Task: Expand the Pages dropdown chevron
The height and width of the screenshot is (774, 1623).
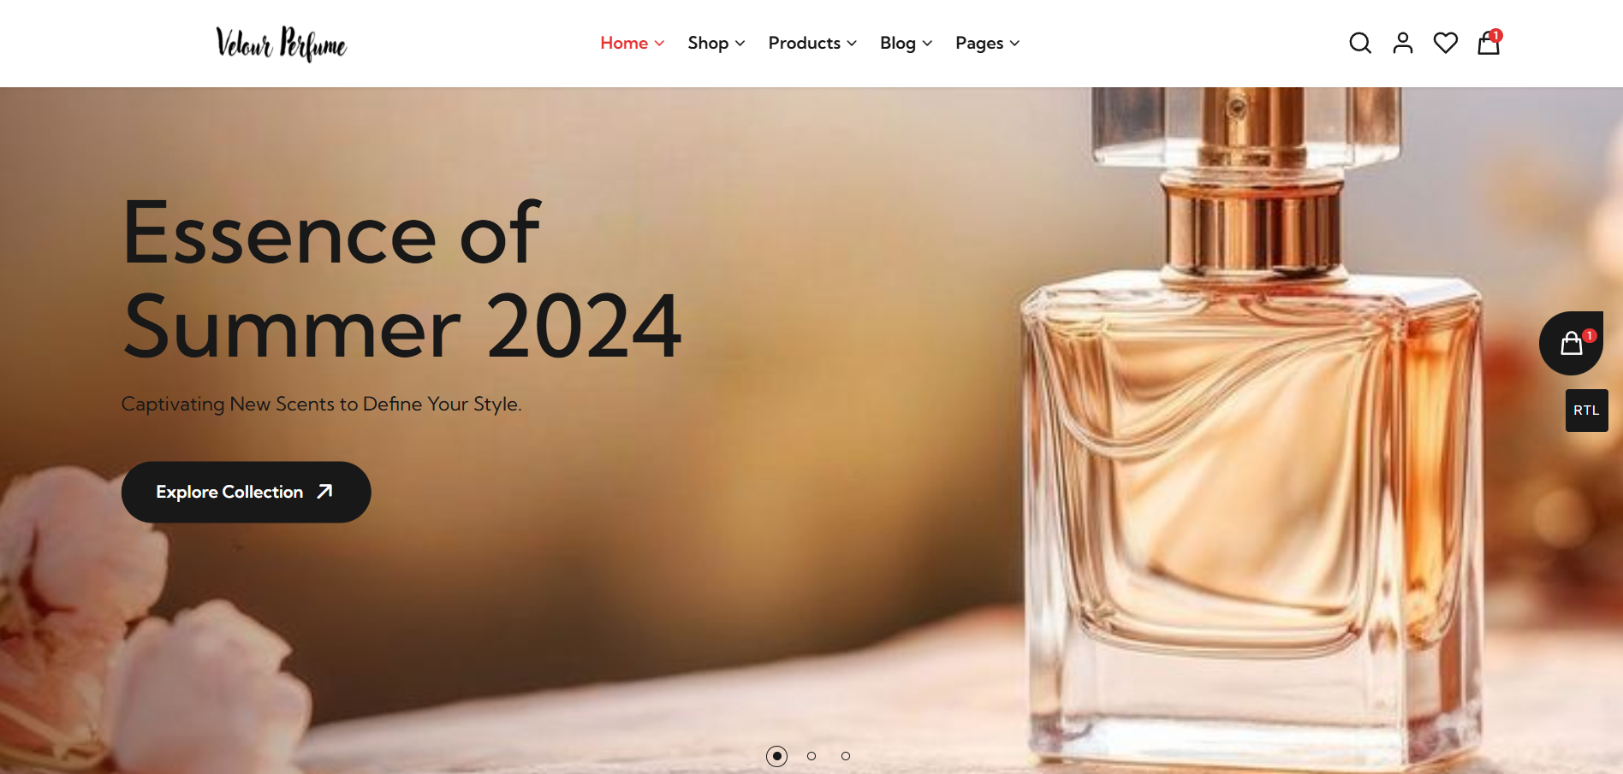Action: (x=1014, y=44)
